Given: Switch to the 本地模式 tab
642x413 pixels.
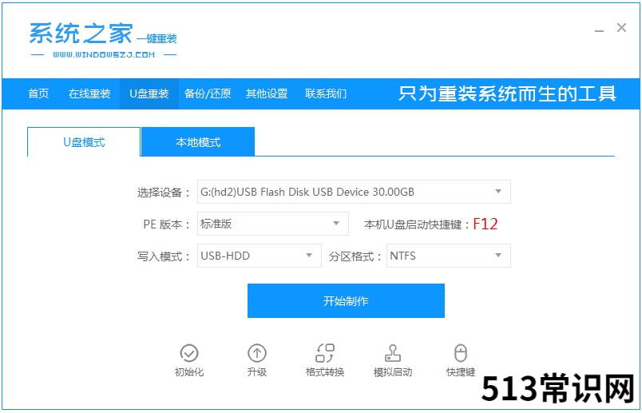Looking at the screenshot, I should coord(198,142).
